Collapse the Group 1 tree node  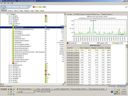(7, 14)
